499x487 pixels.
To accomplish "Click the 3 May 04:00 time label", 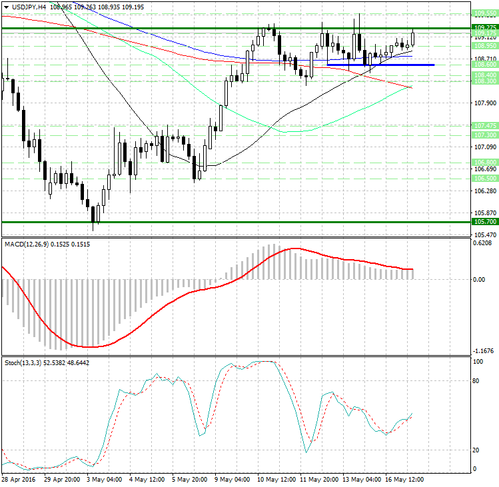I will [x=105, y=480].
